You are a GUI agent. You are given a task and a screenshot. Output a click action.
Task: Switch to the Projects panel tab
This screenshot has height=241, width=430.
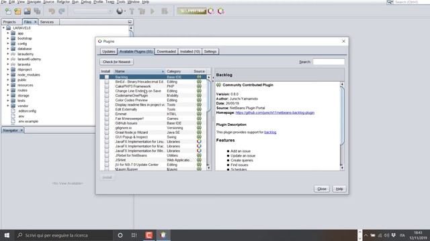[9, 22]
